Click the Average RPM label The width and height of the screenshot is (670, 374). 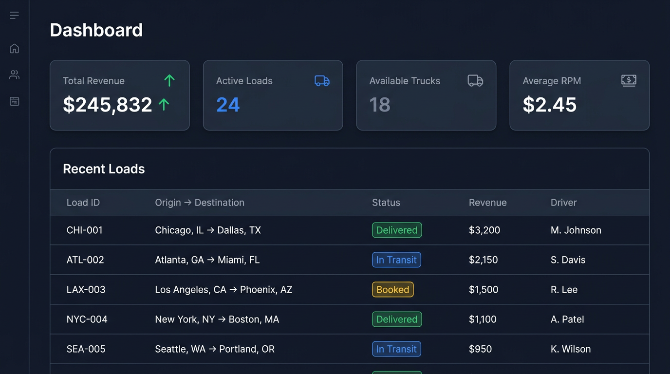(552, 81)
